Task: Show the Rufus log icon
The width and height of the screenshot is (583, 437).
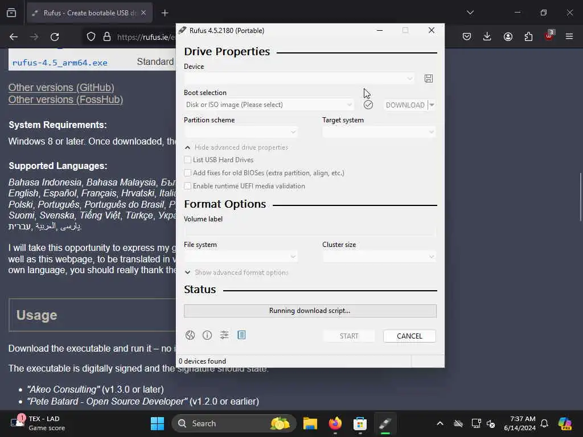Action: (x=241, y=335)
